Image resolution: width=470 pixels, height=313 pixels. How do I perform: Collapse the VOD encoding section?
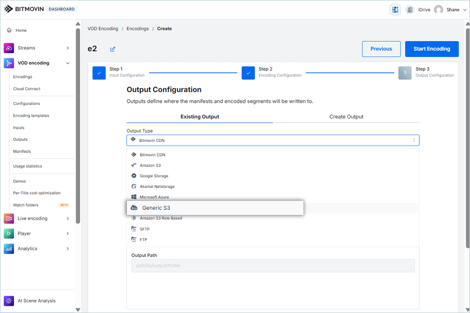[x=68, y=63]
